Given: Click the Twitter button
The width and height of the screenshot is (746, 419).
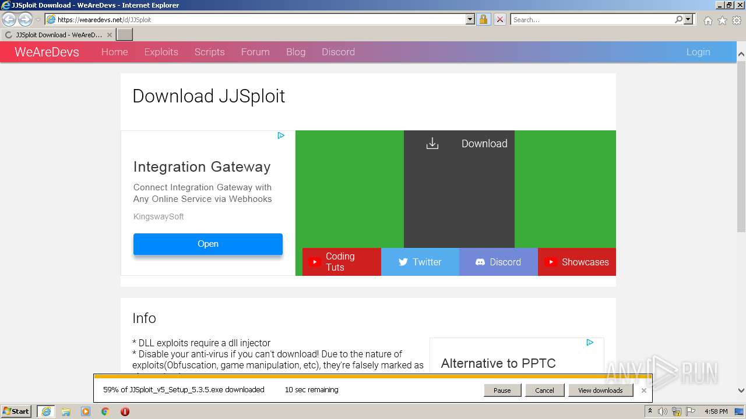Looking at the screenshot, I should (x=420, y=262).
